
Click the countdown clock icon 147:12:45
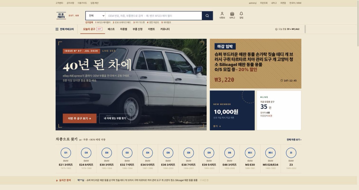282,80
